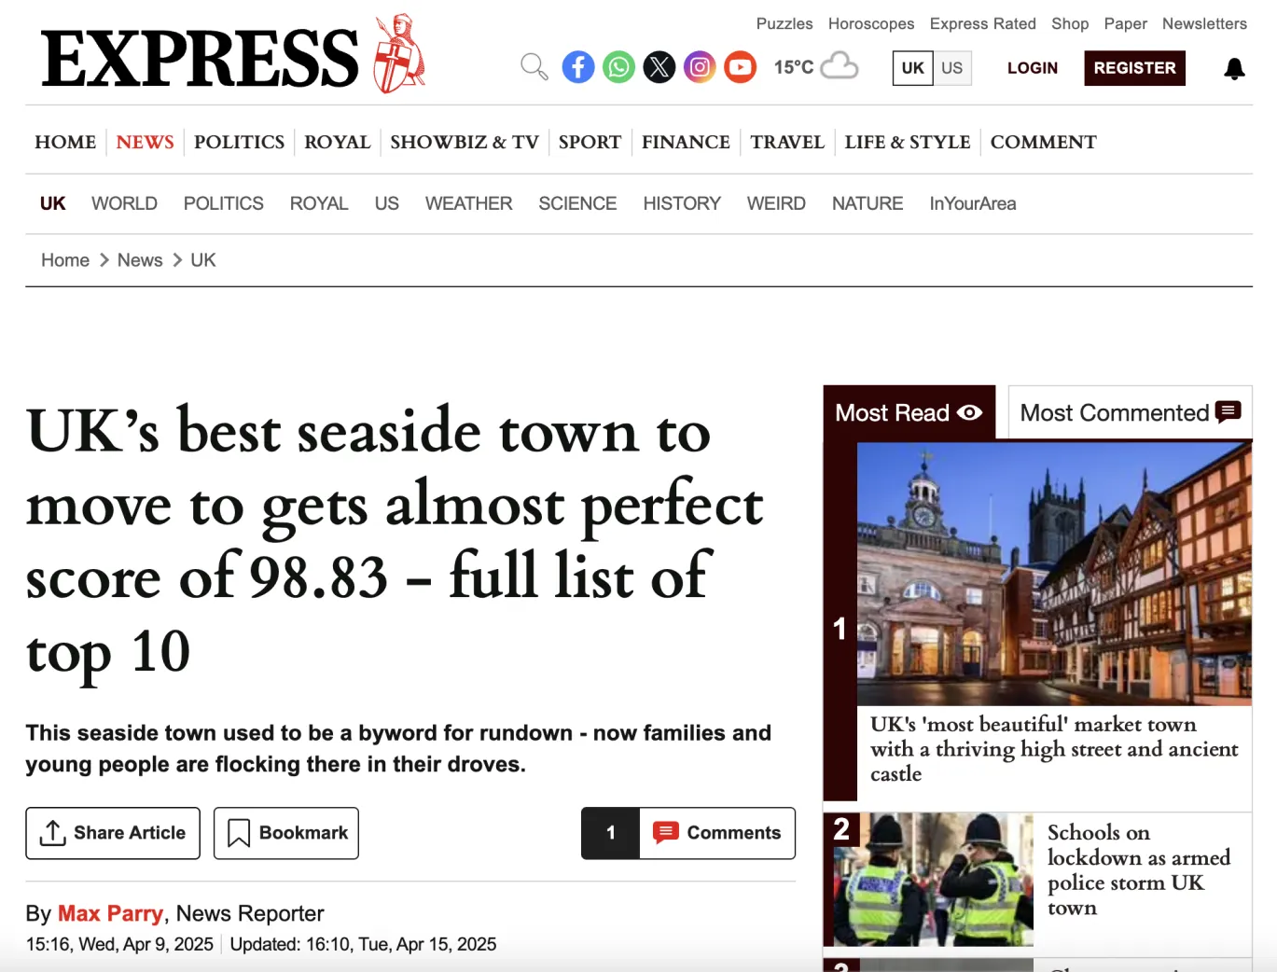
Task: Open the FINANCE section
Action: [686, 142]
